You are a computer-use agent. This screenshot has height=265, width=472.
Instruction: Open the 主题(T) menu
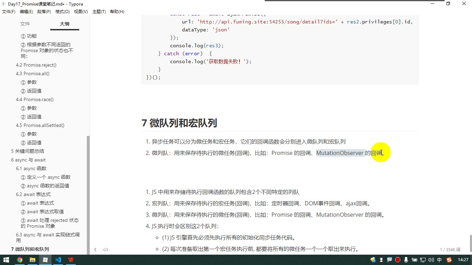tap(99, 12)
